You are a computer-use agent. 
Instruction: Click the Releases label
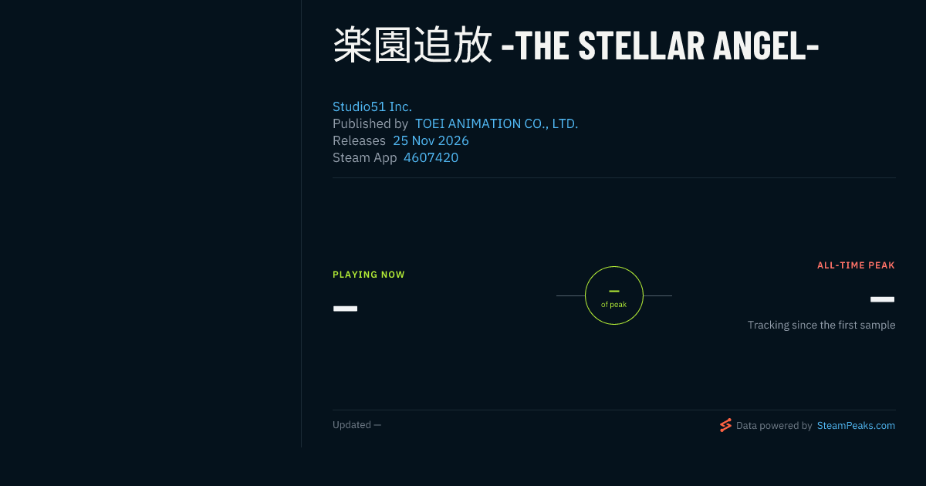click(359, 140)
